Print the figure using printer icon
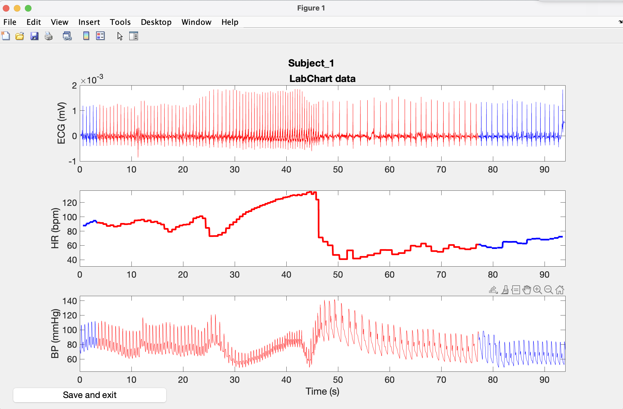Screen dimensions: 623x409 pos(49,36)
